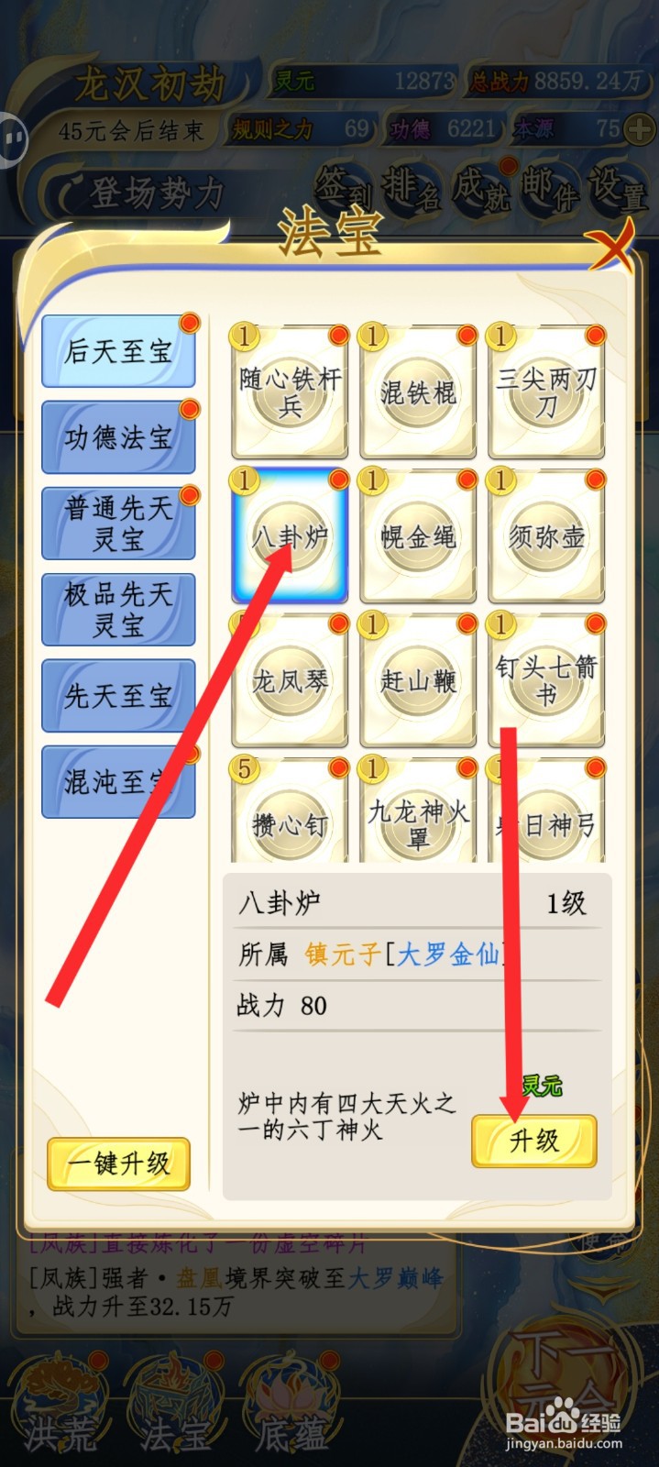
Task: Open the 功德法宝 category tab
Action: [118, 437]
